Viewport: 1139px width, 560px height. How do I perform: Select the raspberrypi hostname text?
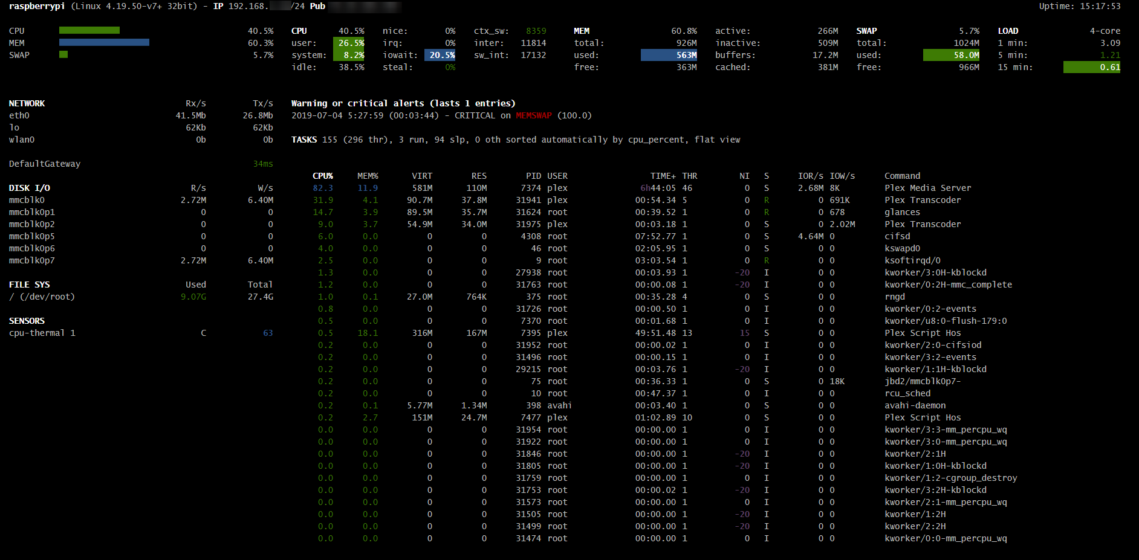(x=37, y=6)
